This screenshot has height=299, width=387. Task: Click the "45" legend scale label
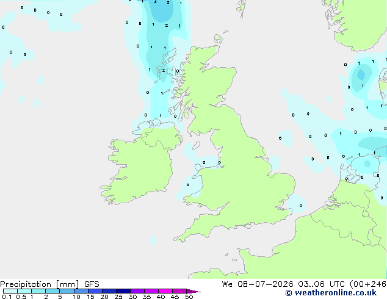175,297
